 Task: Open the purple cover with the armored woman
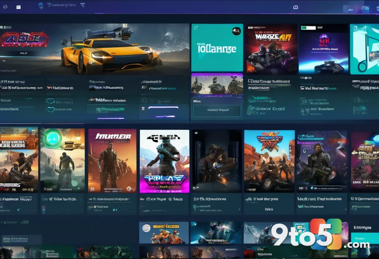pyautogui.click(x=322, y=161)
